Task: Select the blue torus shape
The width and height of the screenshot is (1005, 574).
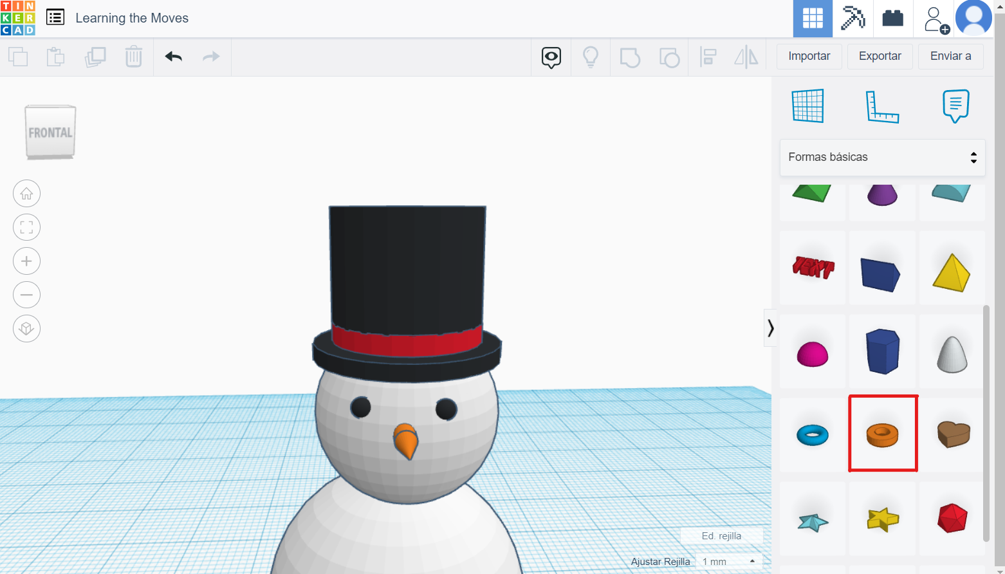Action: (x=813, y=435)
